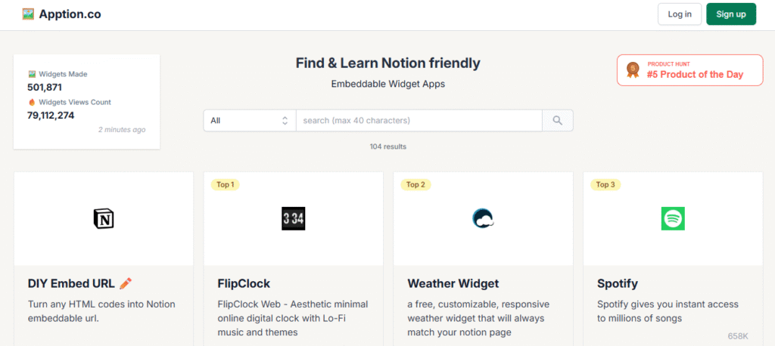Open the #5 Product of the Day badge
The height and width of the screenshot is (346, 775).
click(x=689, y=70)
